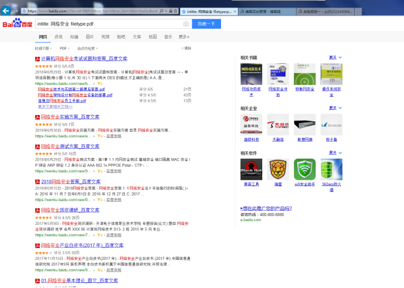Select the 地图 search category
This screenshot has height=288, width=404.
pos(152,37)
